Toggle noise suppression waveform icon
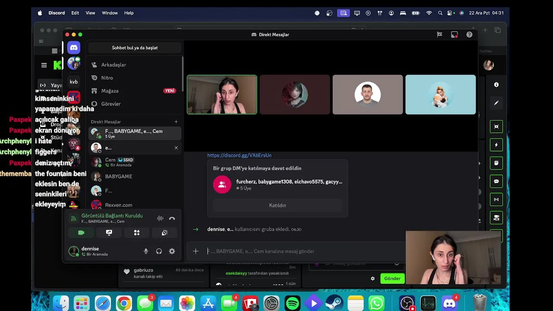 160,219
